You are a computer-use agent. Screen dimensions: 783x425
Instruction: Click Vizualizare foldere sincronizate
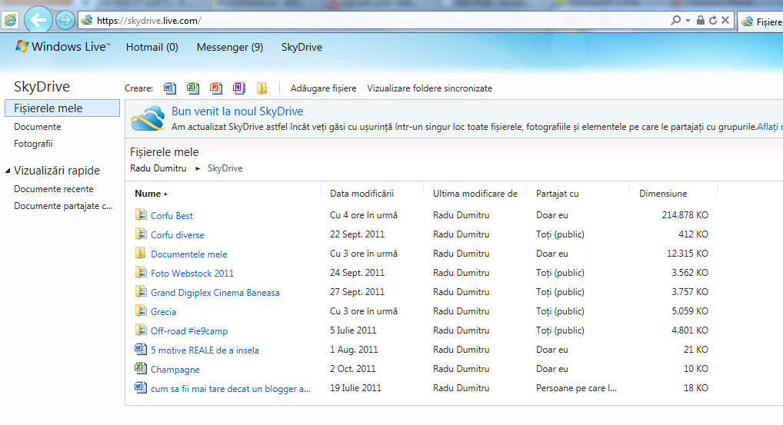pos(429,88)
